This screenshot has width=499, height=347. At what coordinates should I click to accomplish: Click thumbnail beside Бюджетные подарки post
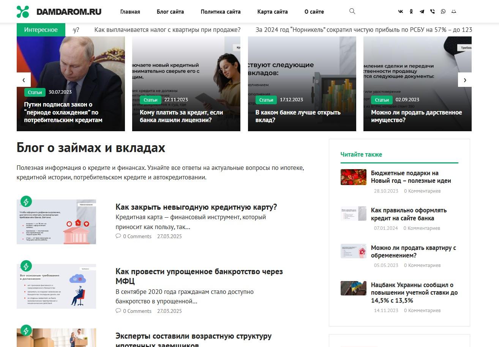click(x=354, y=177)
